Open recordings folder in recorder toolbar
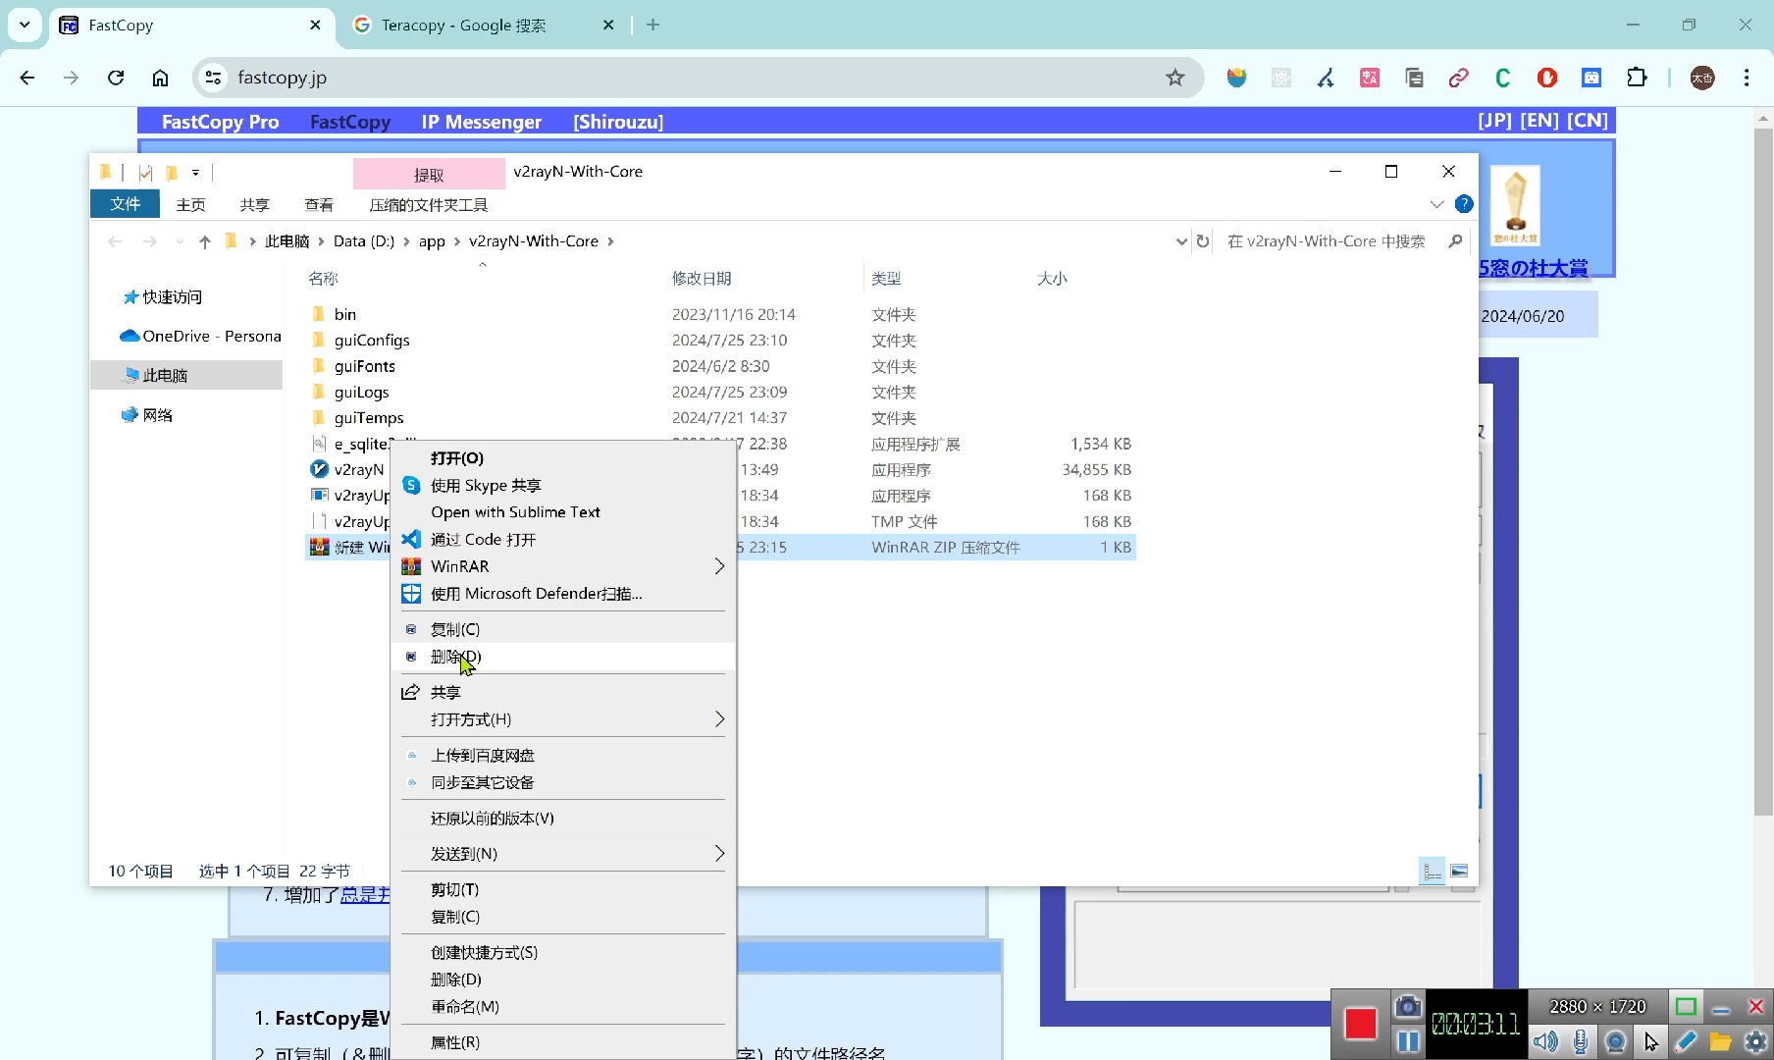 [x=1720, y=1041]
